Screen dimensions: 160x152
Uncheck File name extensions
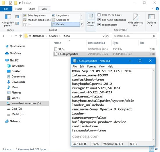coord(99,20)
